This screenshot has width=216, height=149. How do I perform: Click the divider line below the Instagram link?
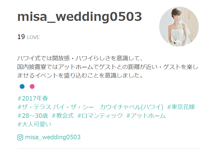(109, 148)
